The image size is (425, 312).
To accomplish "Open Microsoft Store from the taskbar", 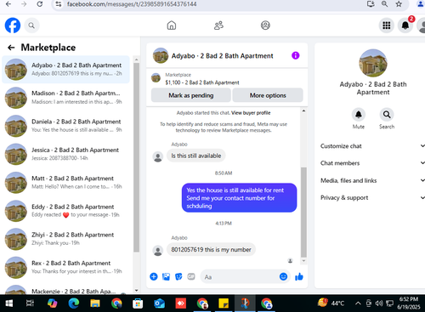I will 138,303.
